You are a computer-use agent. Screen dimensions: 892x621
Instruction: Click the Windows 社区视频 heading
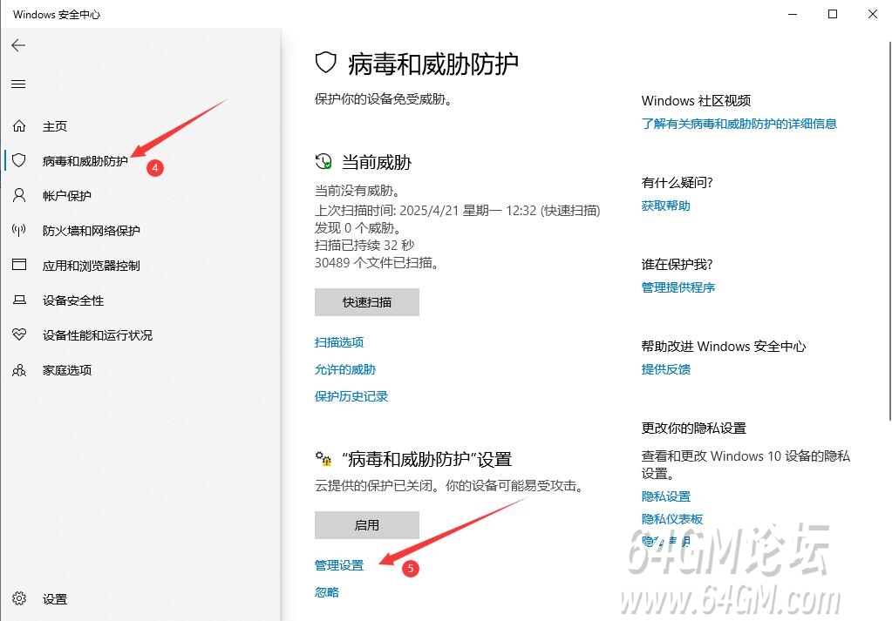pos(696,100)
